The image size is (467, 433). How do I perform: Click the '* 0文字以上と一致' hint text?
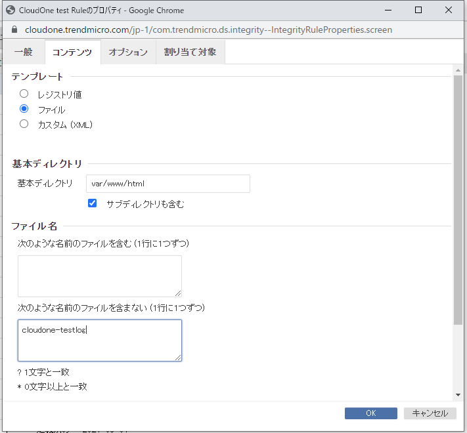[53, 386]
